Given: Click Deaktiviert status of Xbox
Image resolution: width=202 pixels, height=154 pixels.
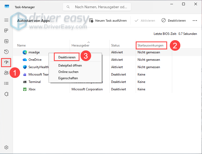Looking at the screenshot, I should pyautogui.click(x=118, y=89).
